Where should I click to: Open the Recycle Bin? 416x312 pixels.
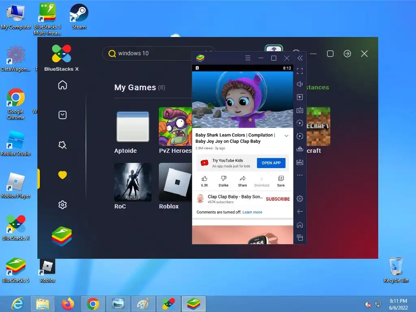click(396, 270)
